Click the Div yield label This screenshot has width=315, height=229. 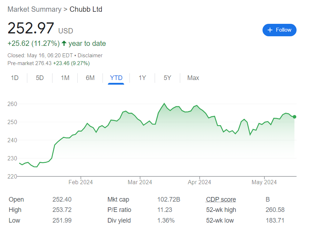(x=119, y=220)
